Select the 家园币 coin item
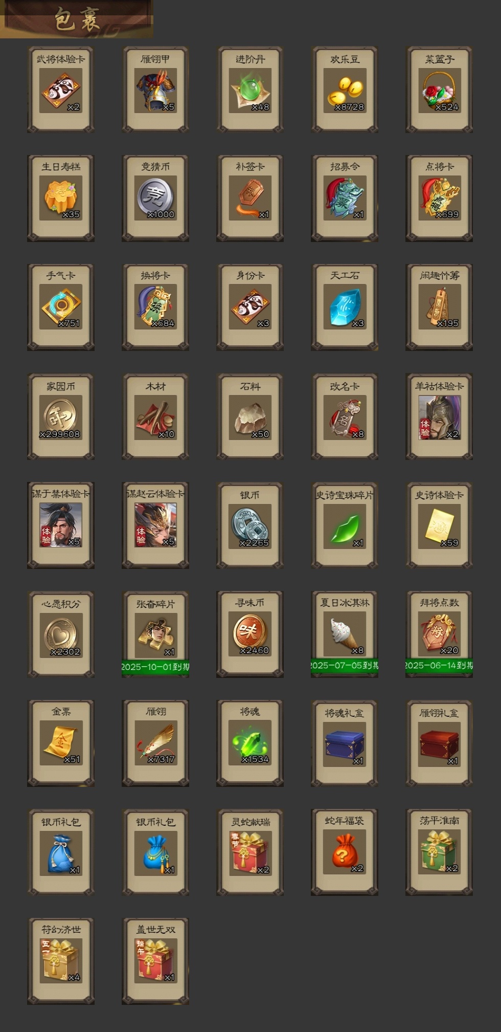Viewport: 501px width, 1032px height. pos(61,417)
